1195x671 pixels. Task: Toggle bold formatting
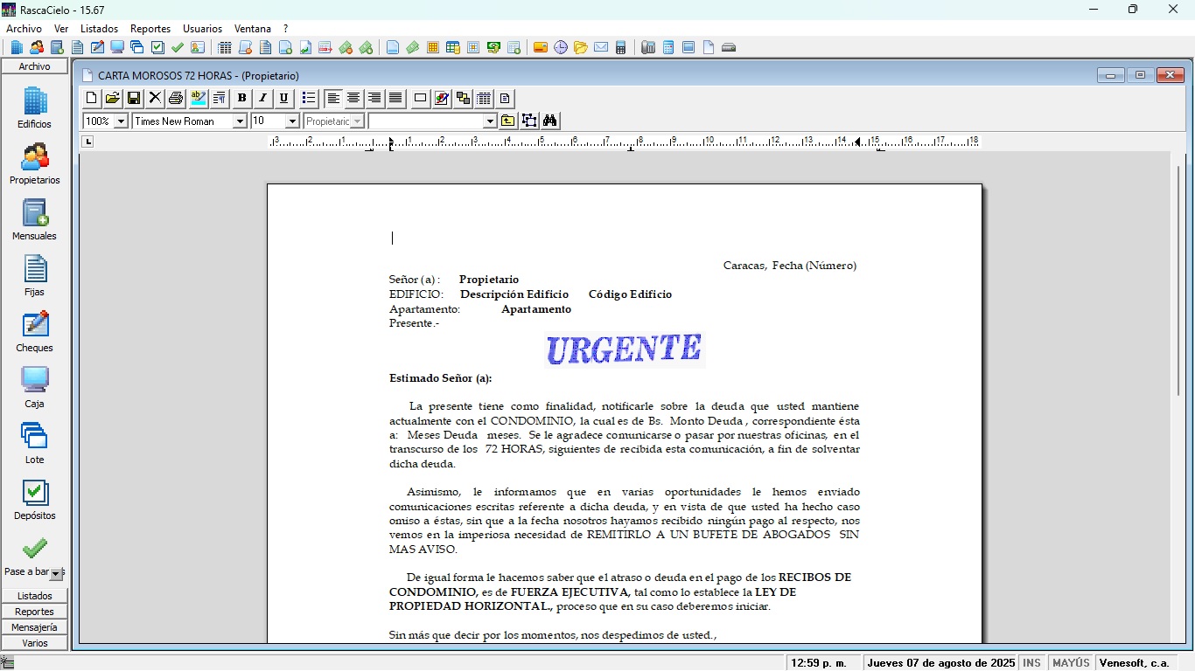242,98
